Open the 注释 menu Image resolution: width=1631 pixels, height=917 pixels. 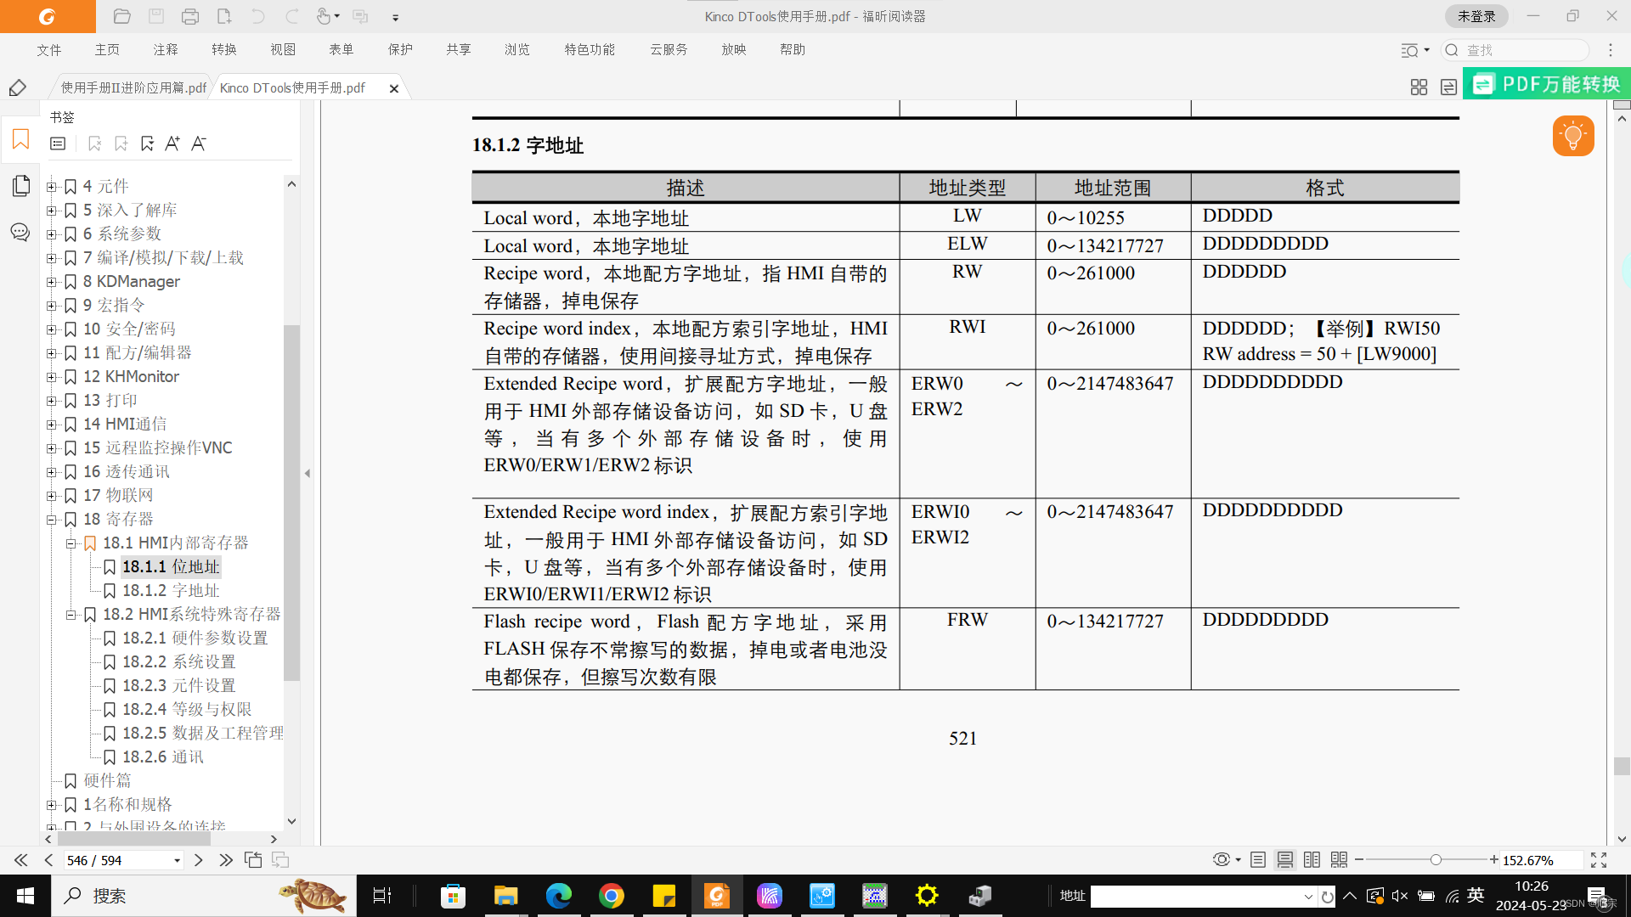166,49
